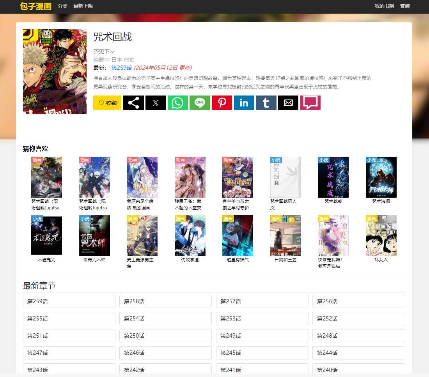
Task: Open 日向和三笠 comic cover
Action: point(285,235)
